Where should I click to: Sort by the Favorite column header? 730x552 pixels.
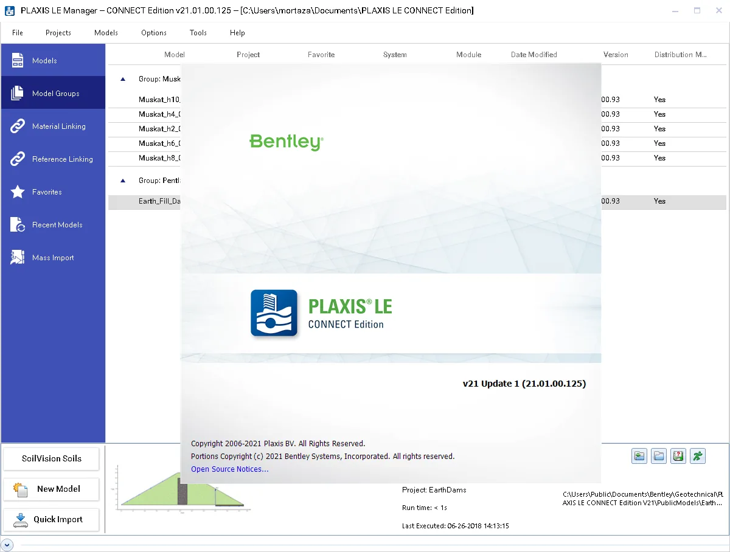(x=321, y=55)
